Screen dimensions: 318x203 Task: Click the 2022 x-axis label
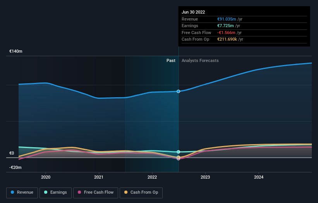point(152,177)
